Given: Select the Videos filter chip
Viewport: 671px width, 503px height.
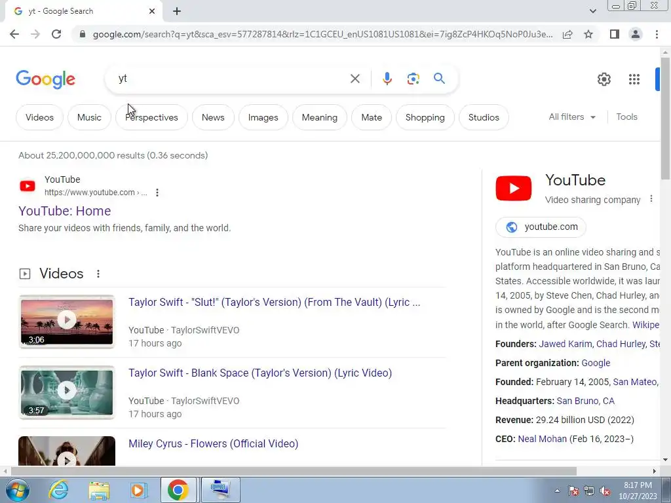Looking at the screenshot, I should pyautogui.click(x=39, y=117).
